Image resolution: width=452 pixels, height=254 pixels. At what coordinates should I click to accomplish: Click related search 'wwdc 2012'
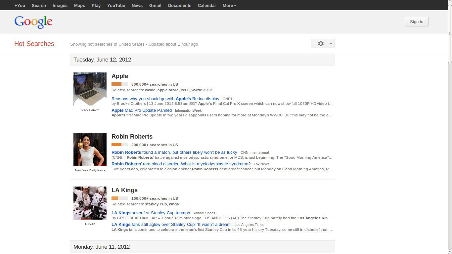point(202,90)
